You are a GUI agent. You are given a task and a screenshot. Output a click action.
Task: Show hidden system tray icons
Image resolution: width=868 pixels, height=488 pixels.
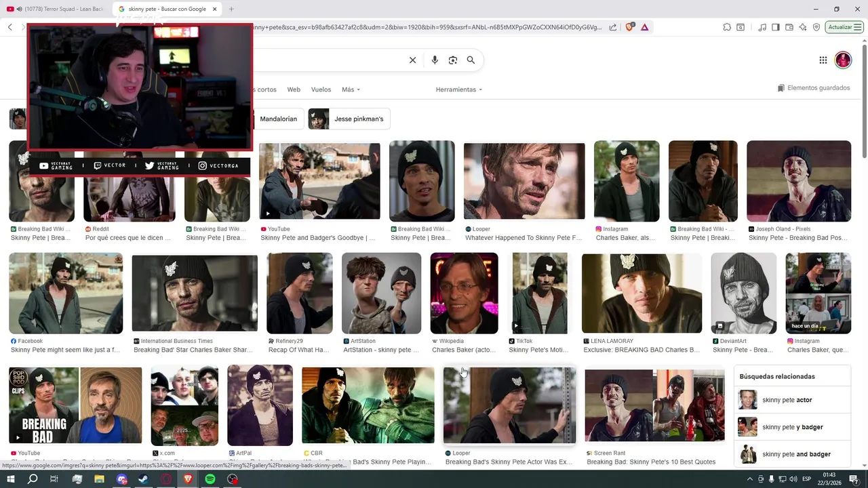point(750,479)
